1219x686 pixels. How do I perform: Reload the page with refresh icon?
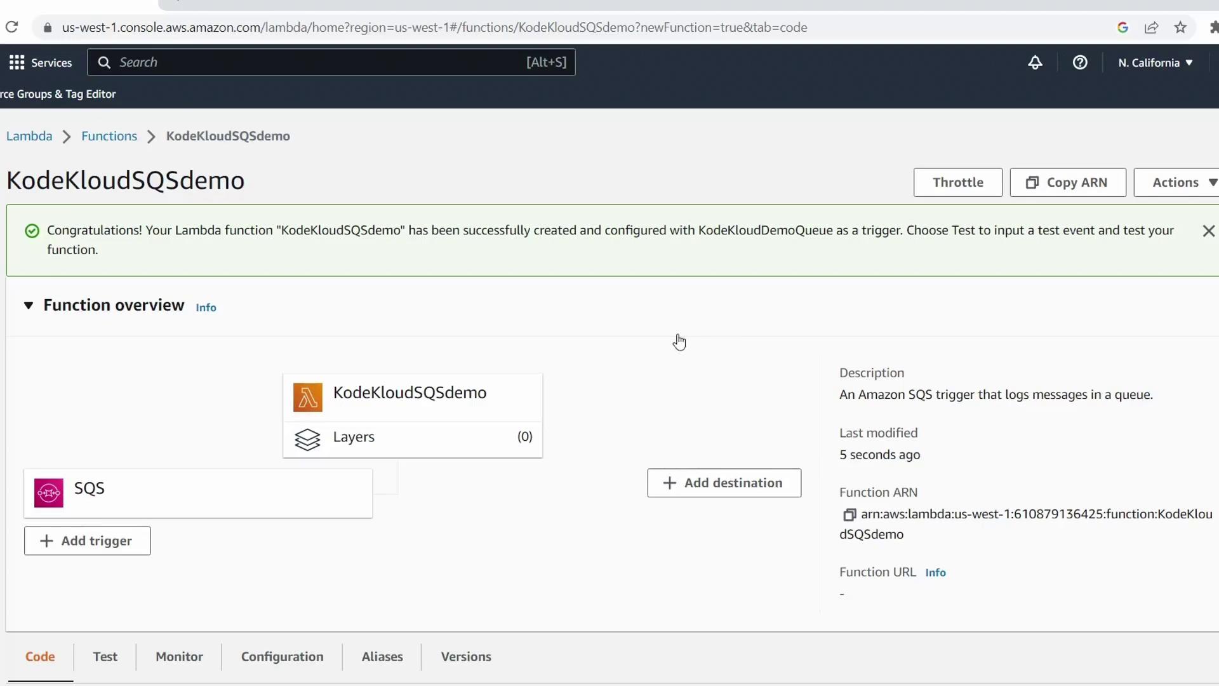11,27
